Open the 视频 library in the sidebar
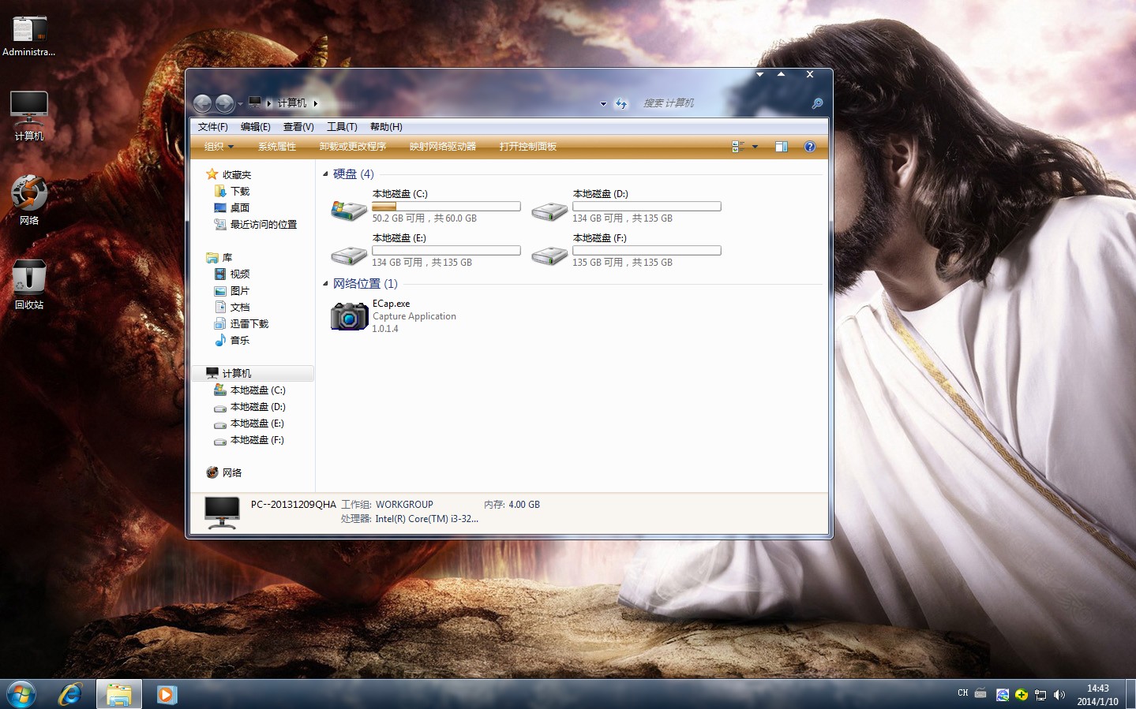Viewport: 1136px width, 709px height. click(x=232, y=274)
